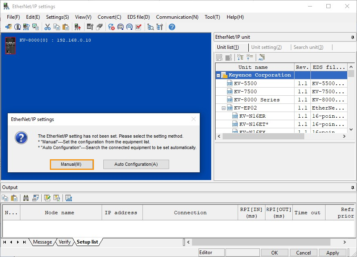
Task: Collapse the Keyence Corporation tree node
Action: click(x=219, y=75)
